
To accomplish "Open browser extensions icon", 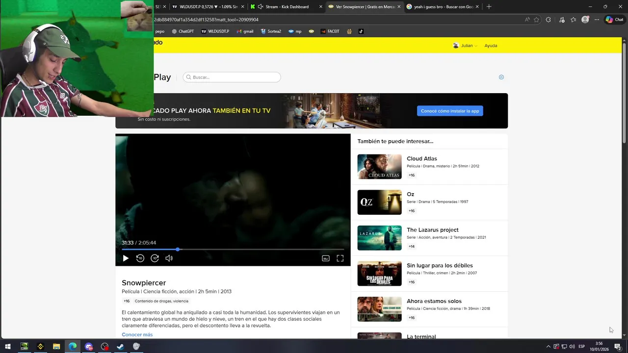I will [549, 20].
